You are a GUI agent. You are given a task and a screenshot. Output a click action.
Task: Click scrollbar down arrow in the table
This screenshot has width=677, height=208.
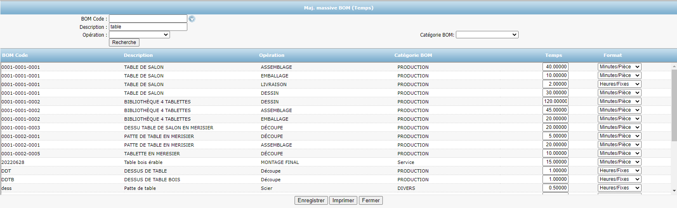[x=674, y=191]
